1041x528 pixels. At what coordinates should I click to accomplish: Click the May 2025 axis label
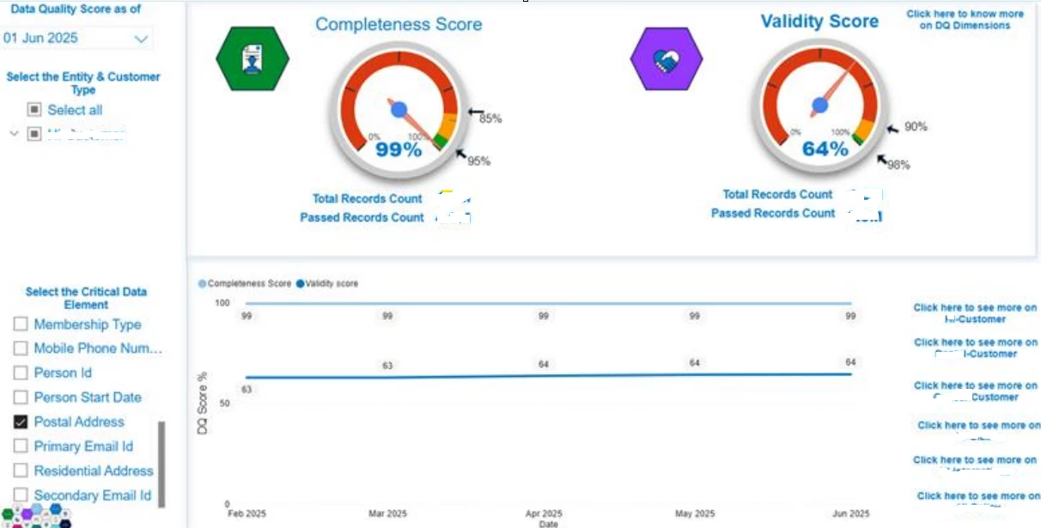point(695,514)
